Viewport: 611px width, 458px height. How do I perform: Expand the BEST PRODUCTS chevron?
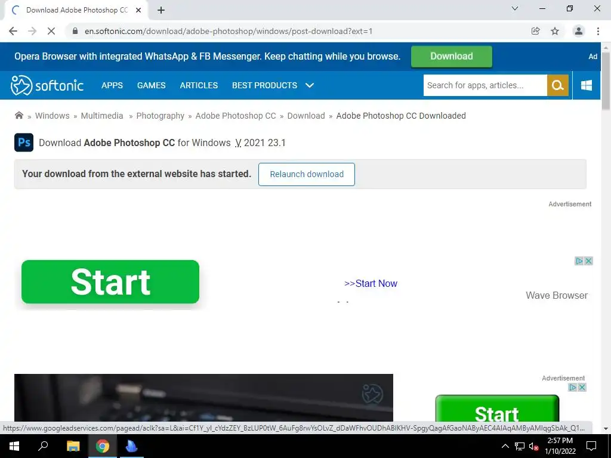[x=310, y=85]
